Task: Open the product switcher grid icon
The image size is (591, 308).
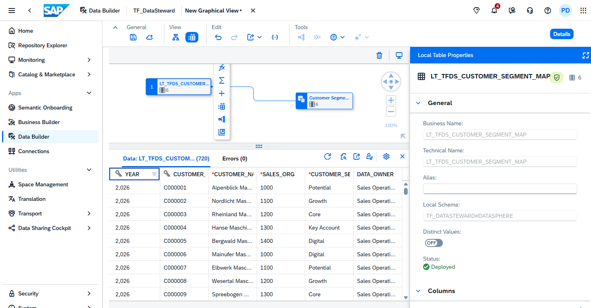Action: pos(583,11)
